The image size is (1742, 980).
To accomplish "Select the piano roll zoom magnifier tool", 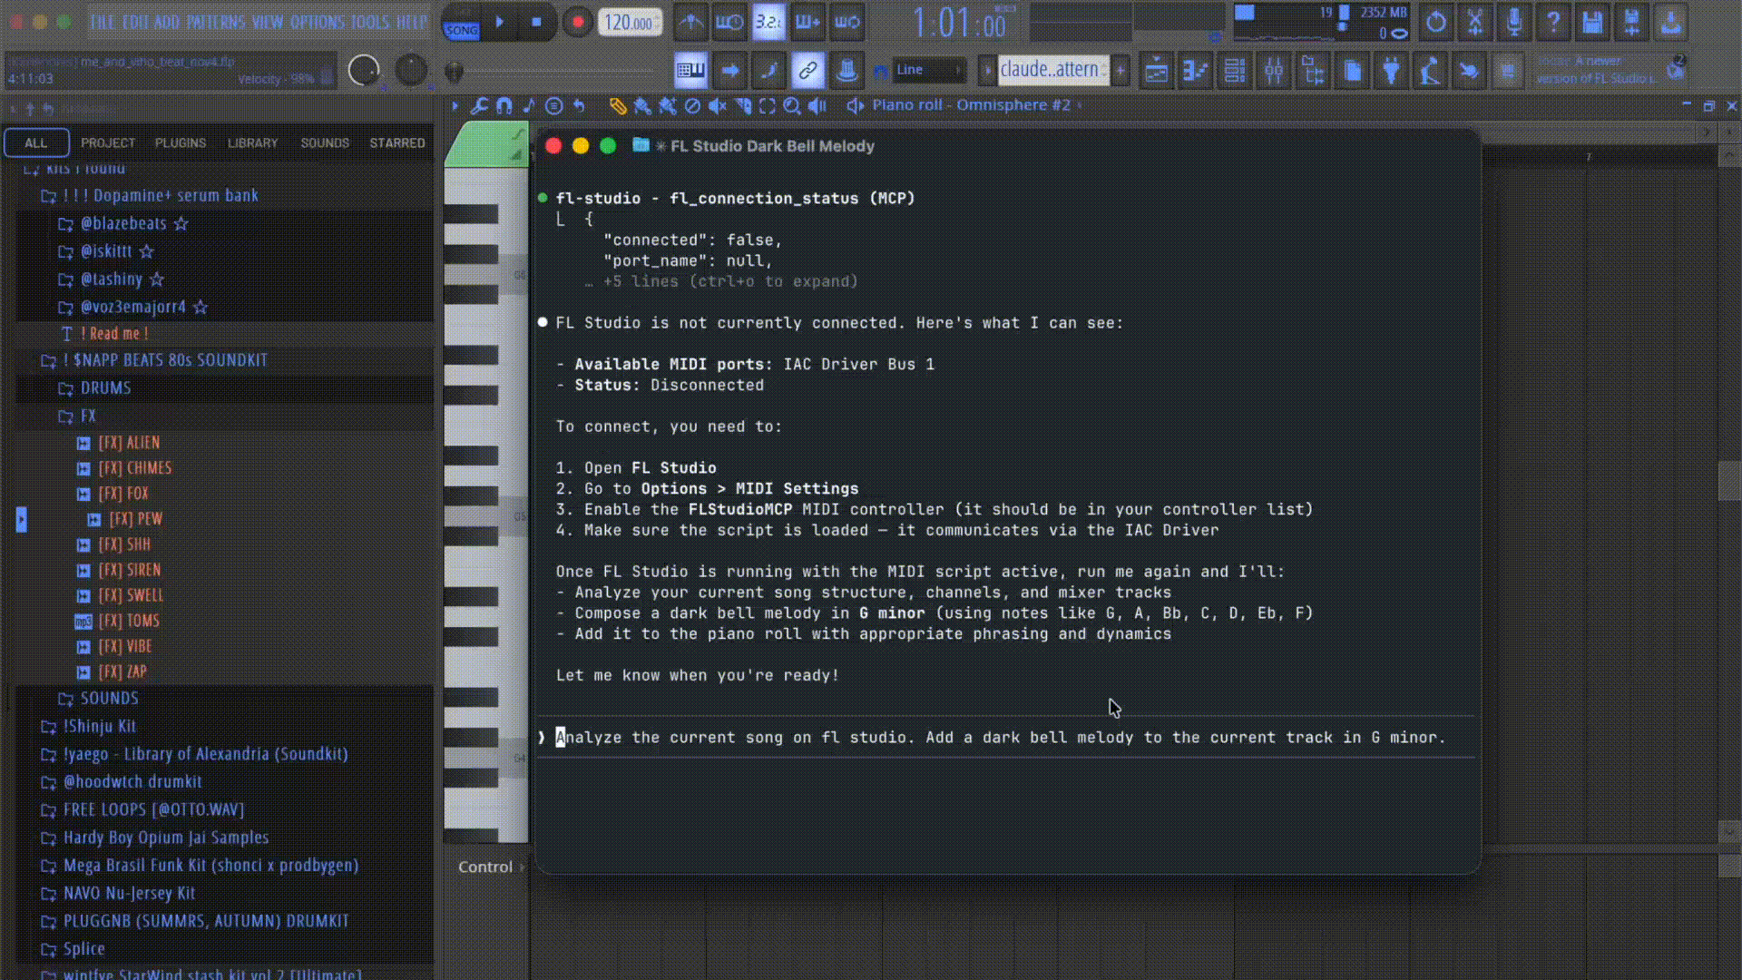I will pos(791,106).
